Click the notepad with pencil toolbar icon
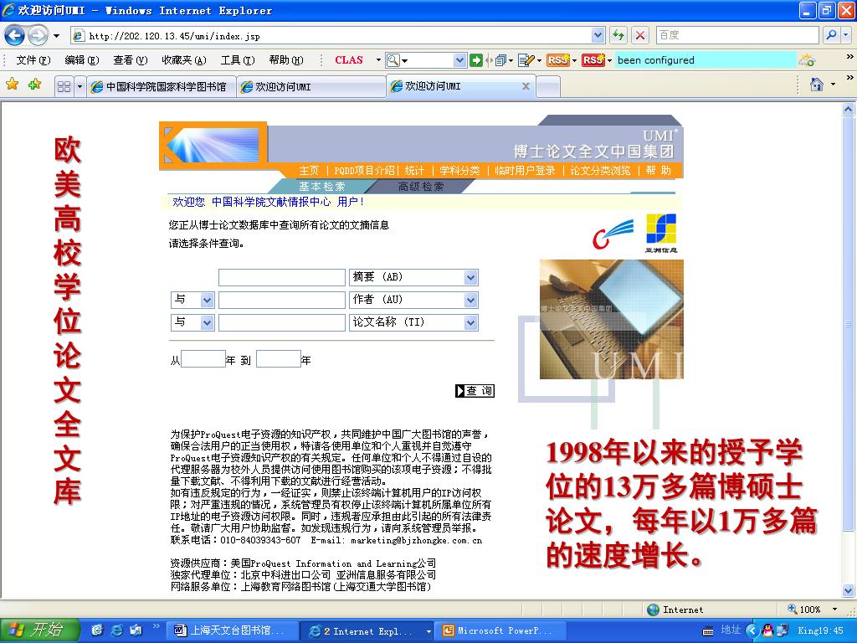The width and height of the screenshot is (857, 643). point(526,60)
